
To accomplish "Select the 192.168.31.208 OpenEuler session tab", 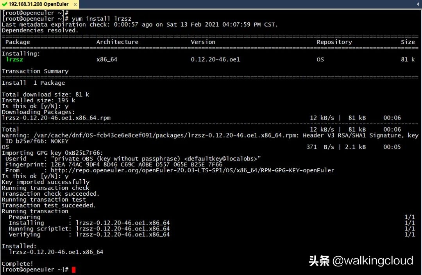I will point(39,4).
